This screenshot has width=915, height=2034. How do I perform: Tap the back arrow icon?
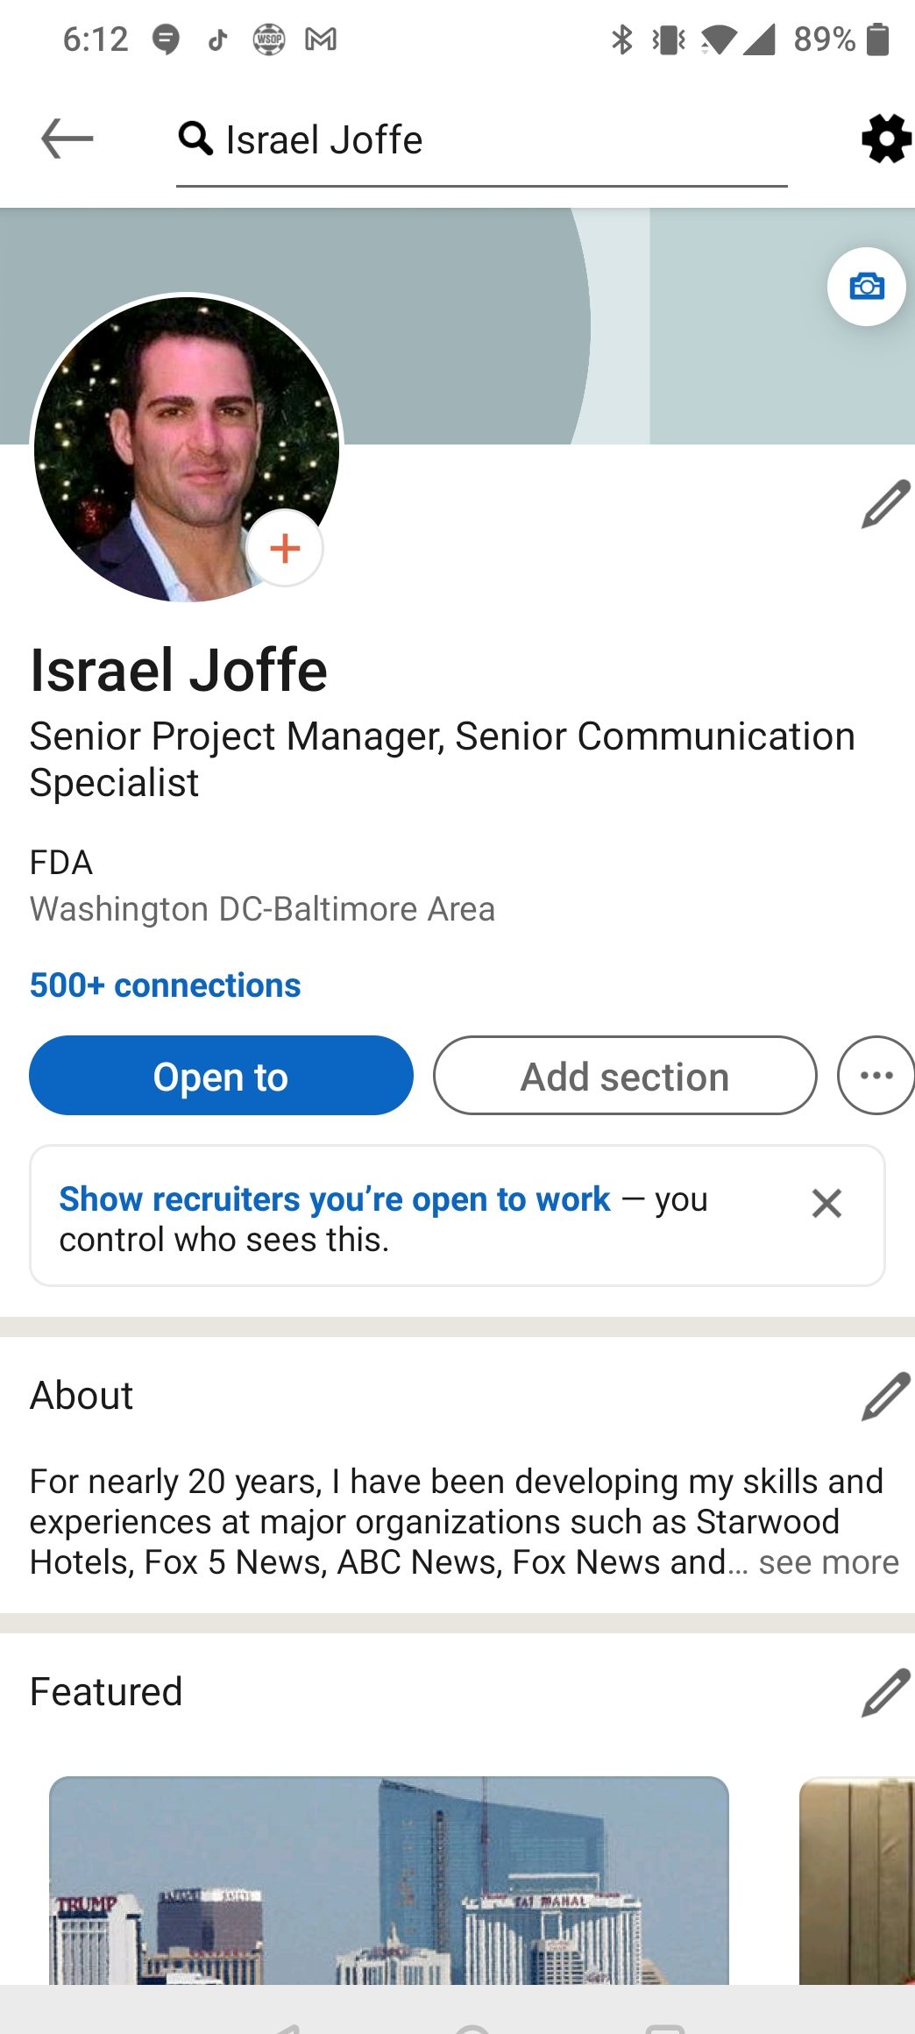click(x=67, y=139)
